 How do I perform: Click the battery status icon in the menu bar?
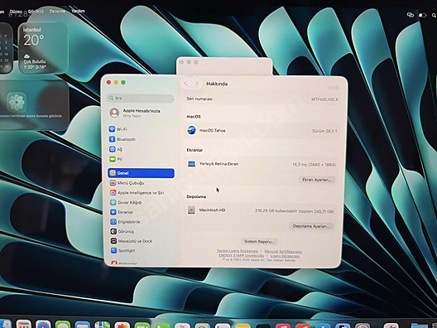point(422,16)
